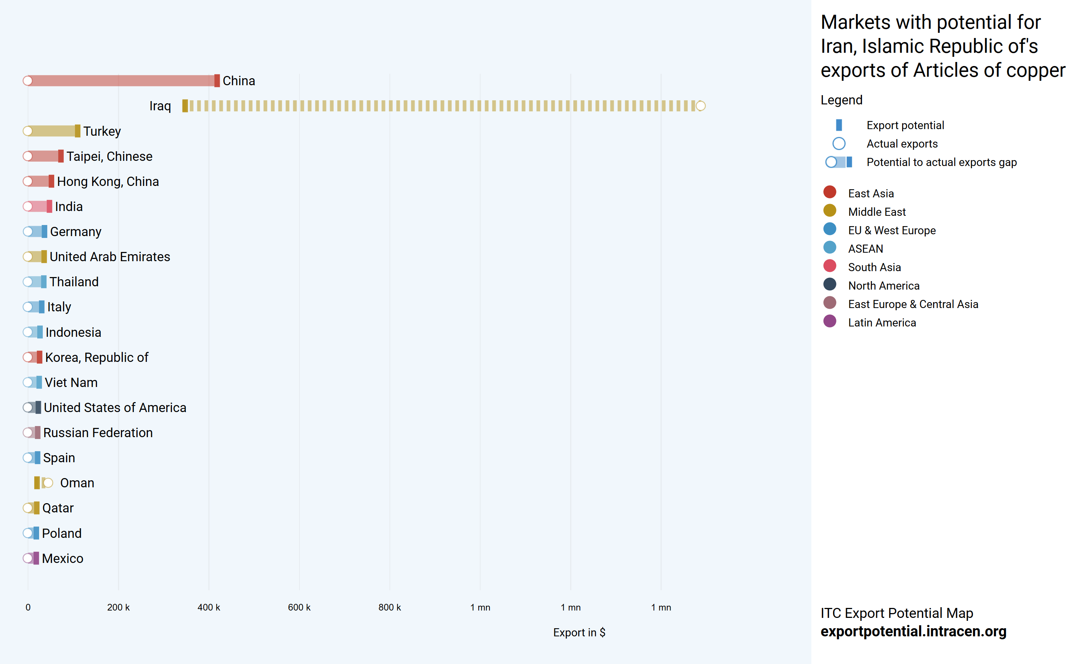Click China's red export potential marker
The width and height of the screenshot is (1088, 664).
pyautogui.click(x=217, y=81)
